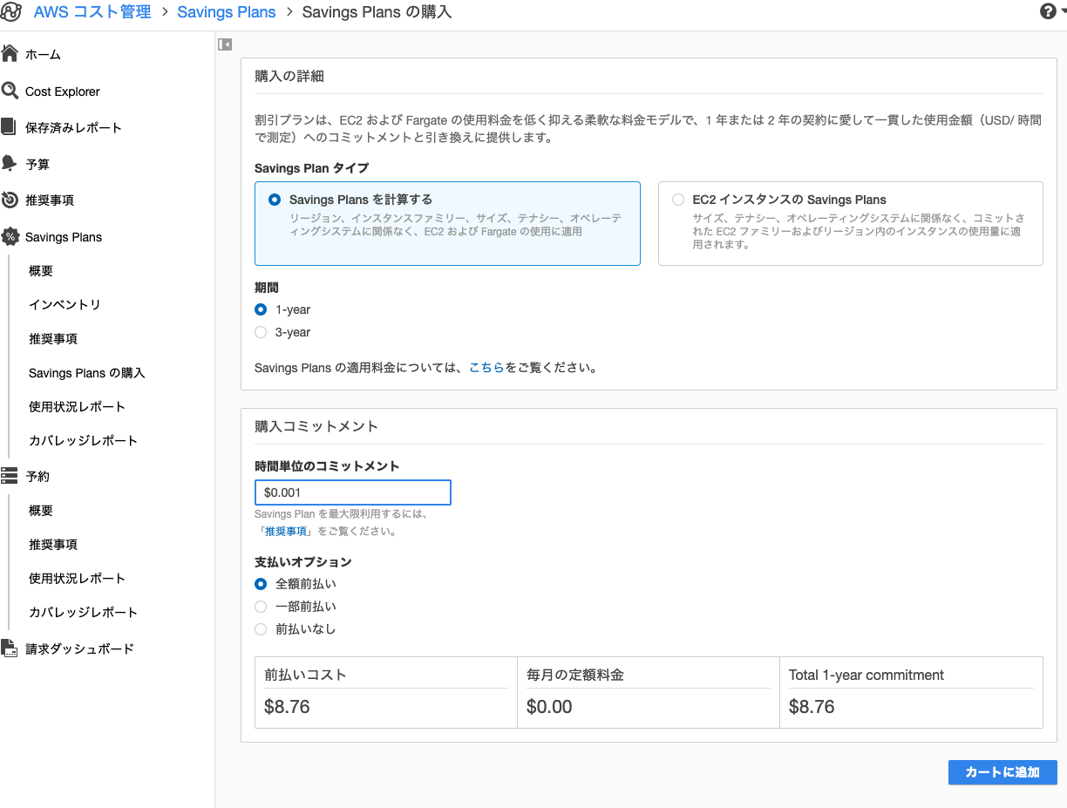This screenshot has width=1067, height=808.
Task: Choose the 1-year term radio button
Action: click(x=261, y=309)
